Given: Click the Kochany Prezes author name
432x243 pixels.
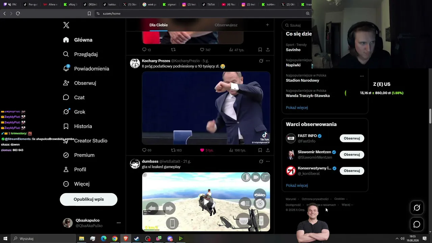Looking at the screenshot, I should click(x=156, y=61).
